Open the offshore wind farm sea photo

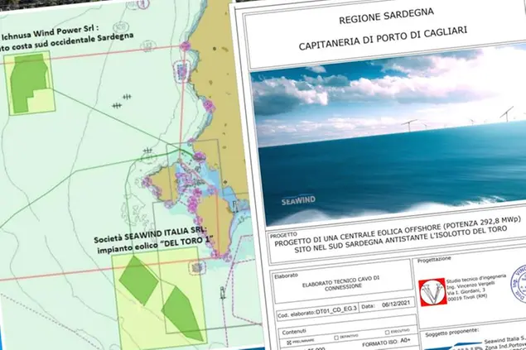(x=390, y=134)
